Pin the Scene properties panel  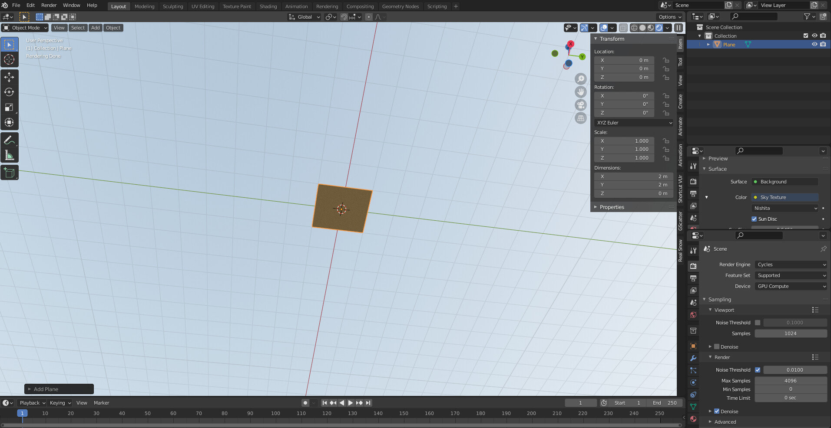823,249
